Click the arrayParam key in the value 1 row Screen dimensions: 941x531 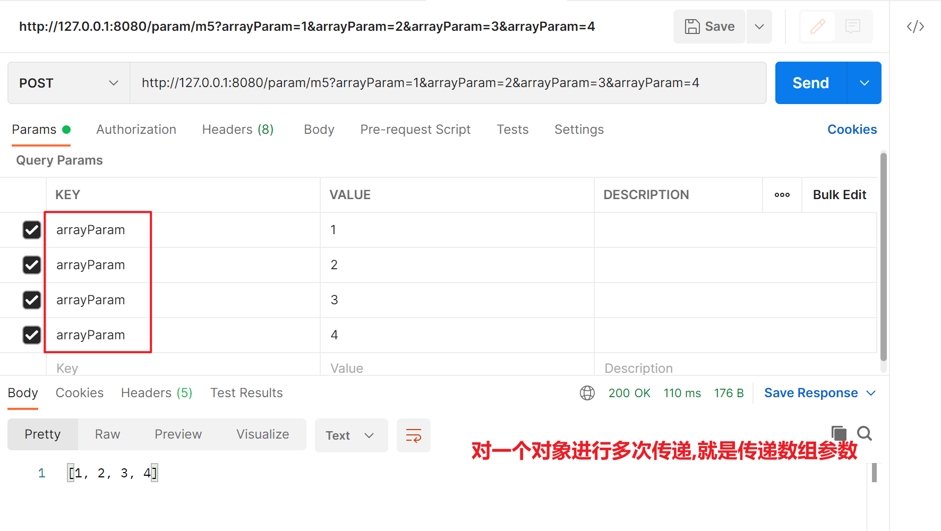tap(91, 230)
